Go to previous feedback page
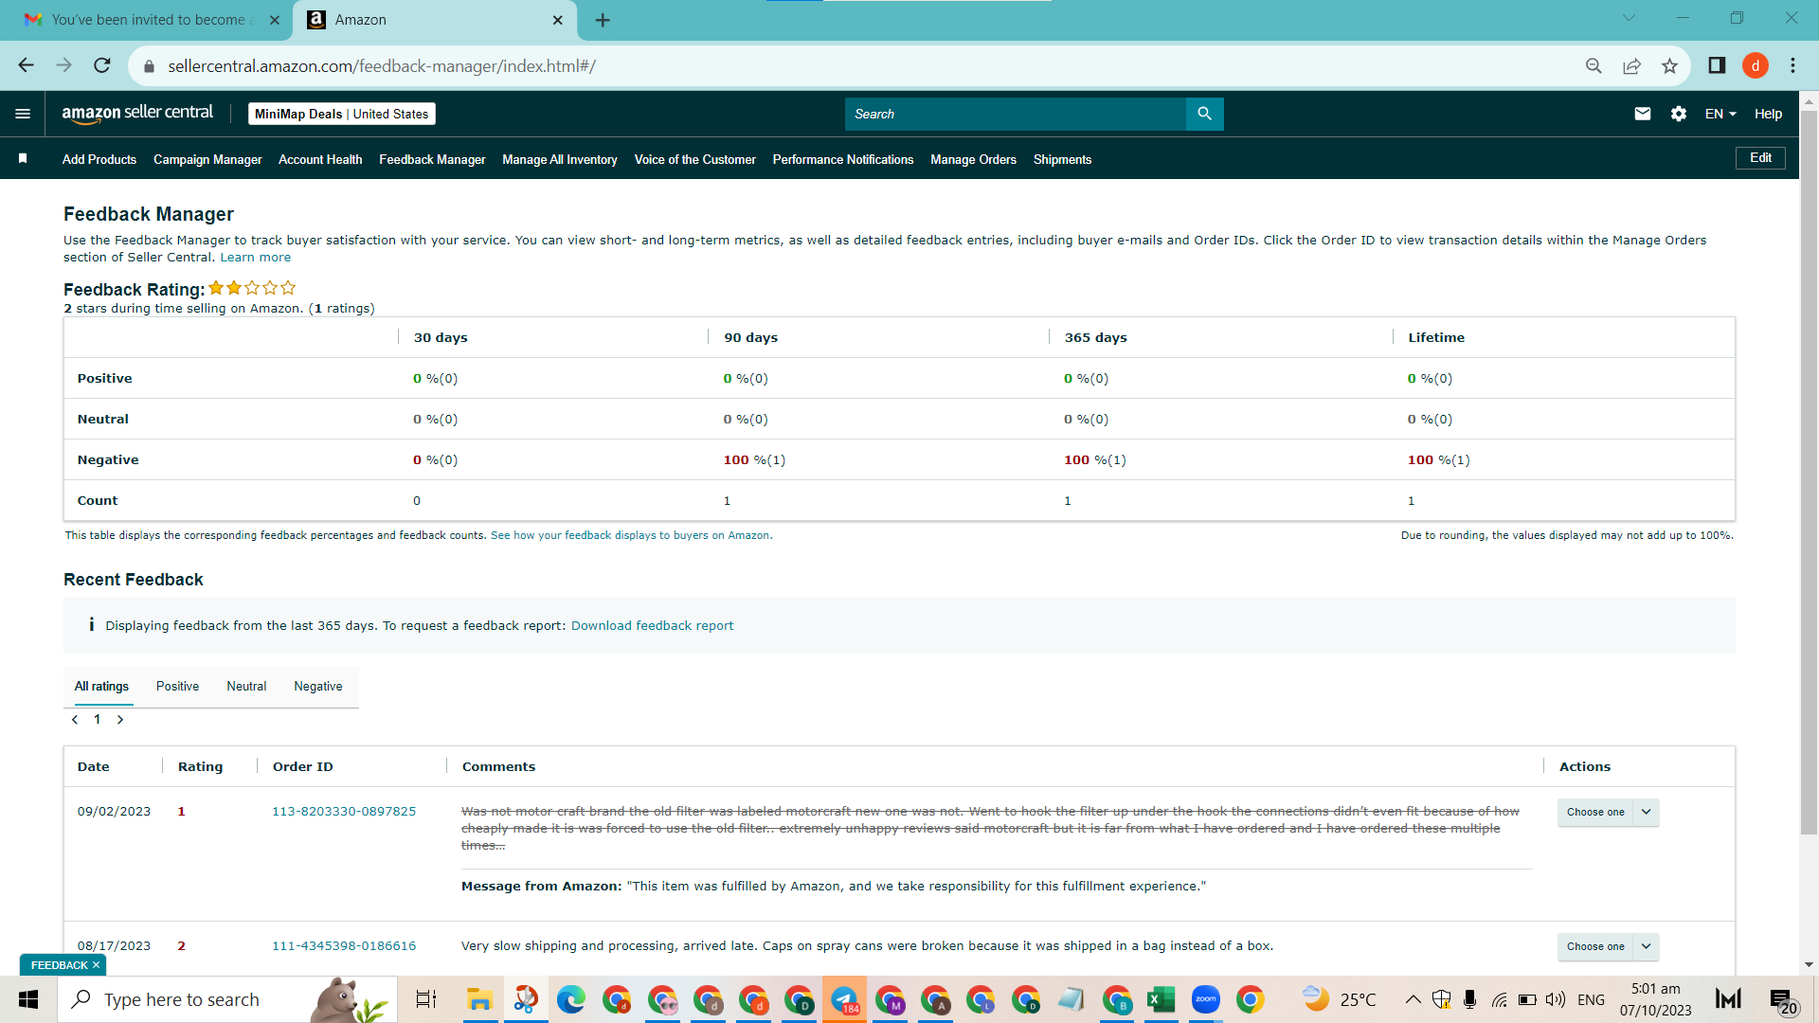 coord(75,720)
